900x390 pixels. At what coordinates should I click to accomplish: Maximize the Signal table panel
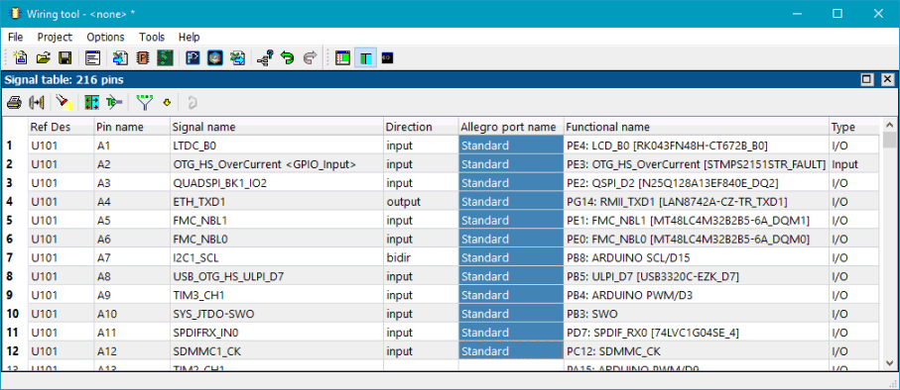coord(867,79)
